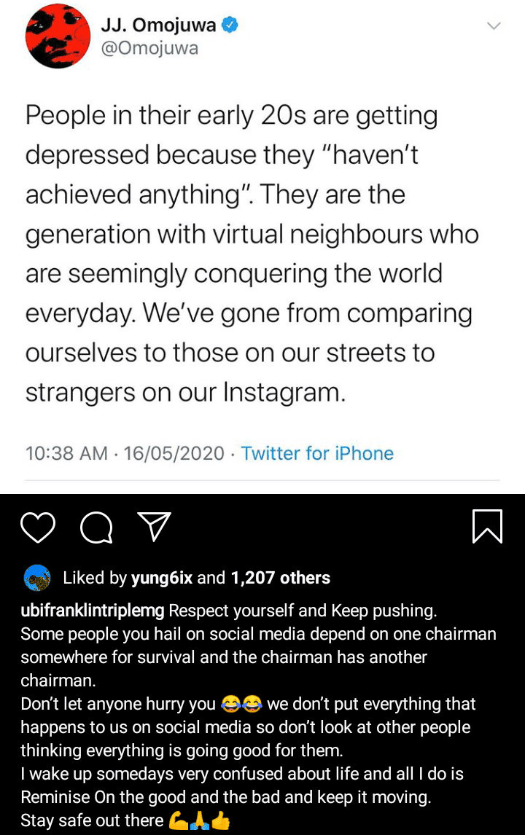Image resolution: width=525 pixels, height=835 pixels.
Task: Tap the small liker avatar beside Liked by
Action: [x=37, y=578]
